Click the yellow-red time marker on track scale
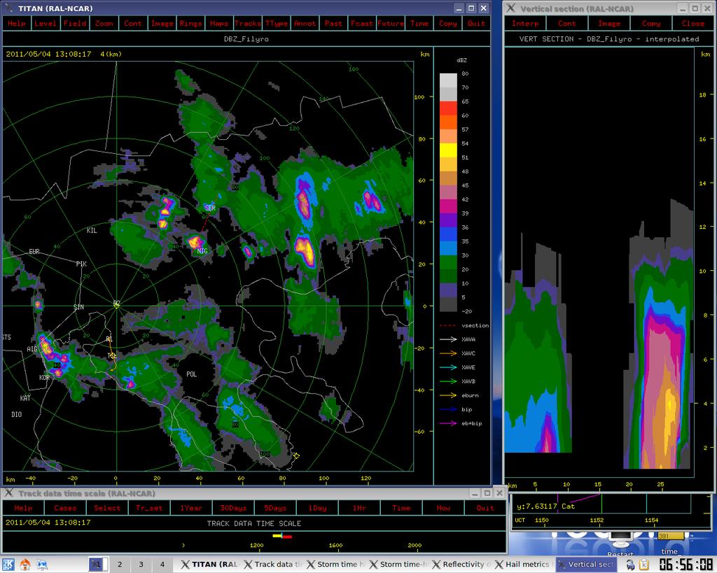The width and height of the screenshot is (717, 573). coord(282,536)
